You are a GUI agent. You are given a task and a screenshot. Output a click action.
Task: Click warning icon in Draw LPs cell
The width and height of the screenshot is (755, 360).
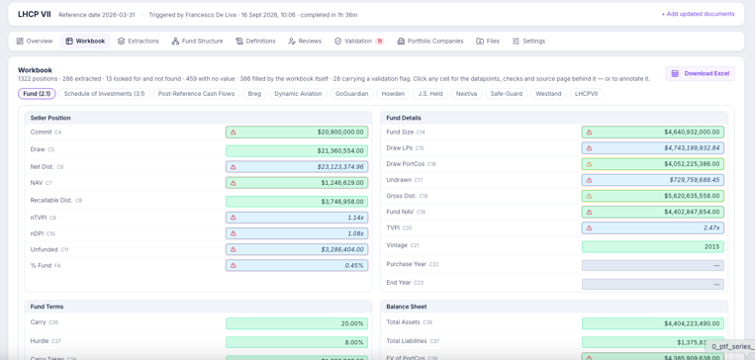tap(589, 147)
